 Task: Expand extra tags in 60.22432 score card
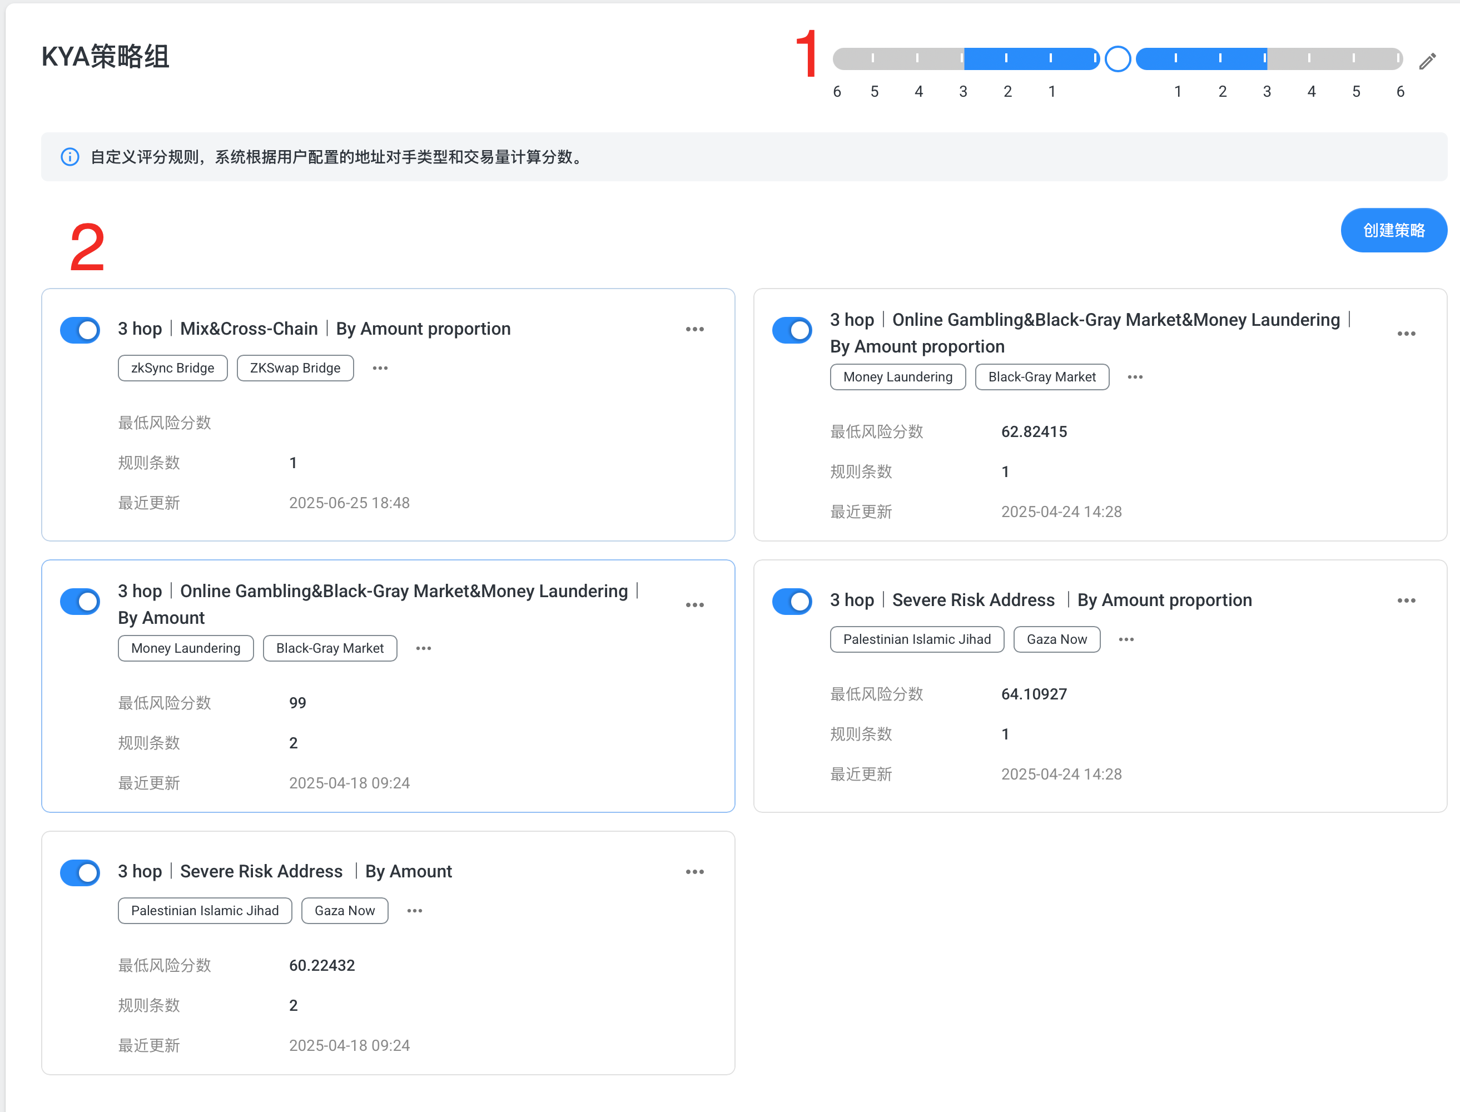414,911
